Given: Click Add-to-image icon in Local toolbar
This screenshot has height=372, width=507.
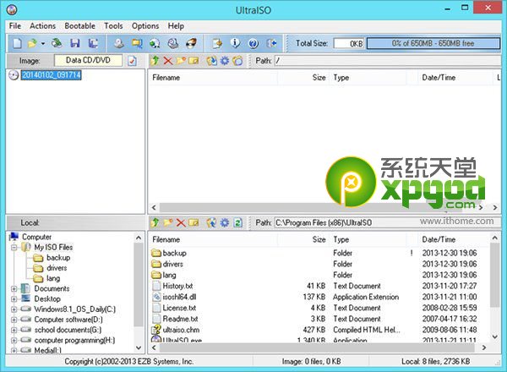Looking at the screenshot, I should [211, 222].
